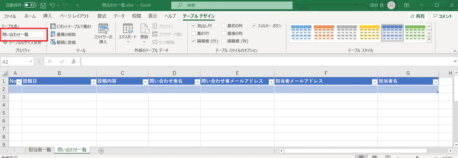The height and width of the screenshot is (158, 458).
Task: Open the データ tab
Action: point(119,16)
